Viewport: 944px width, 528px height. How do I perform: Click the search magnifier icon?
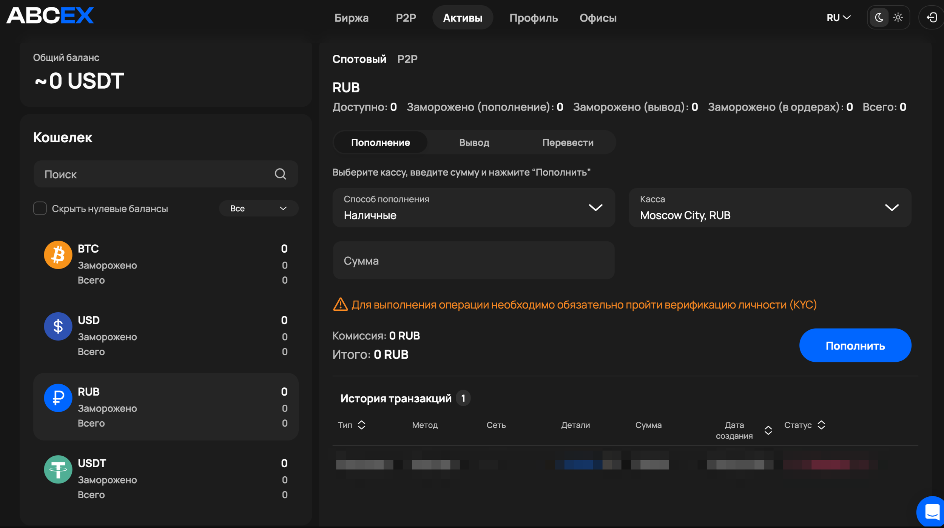click(280, 174)
